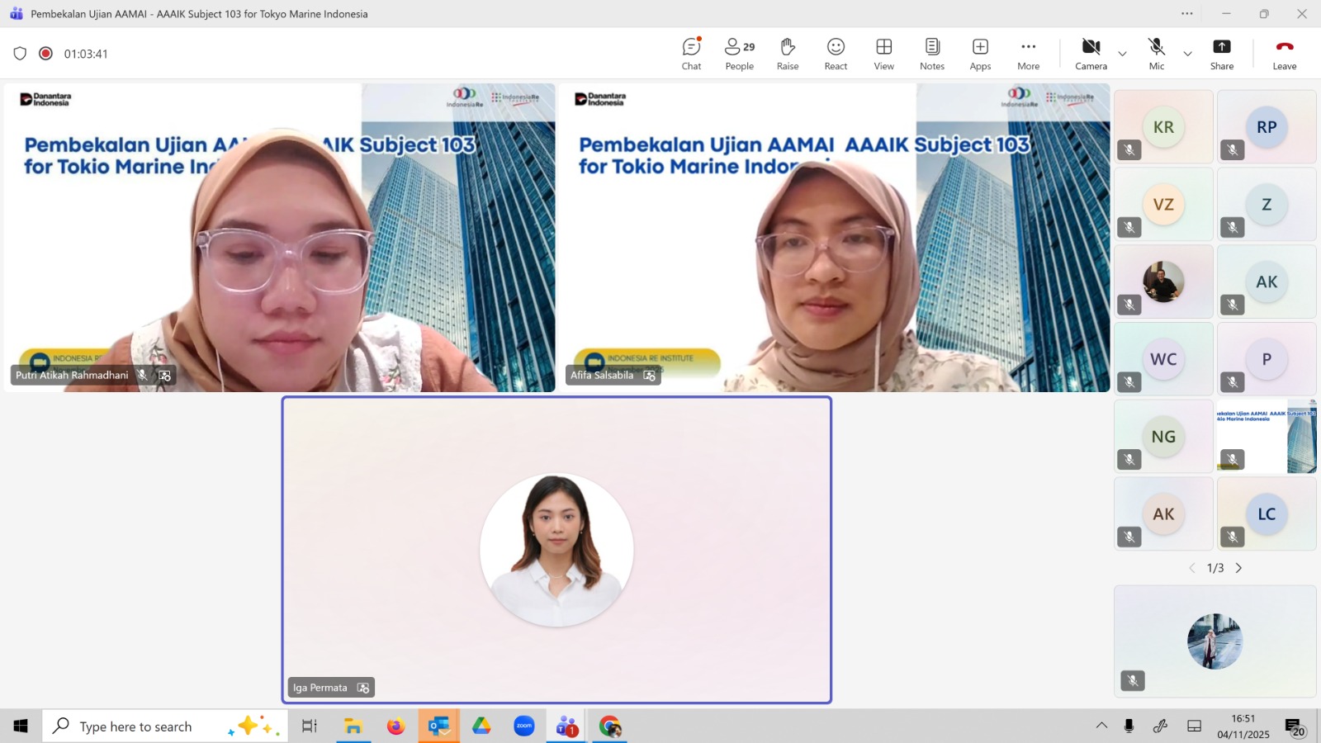Open the React emoji menu

[x=836, y=54]
